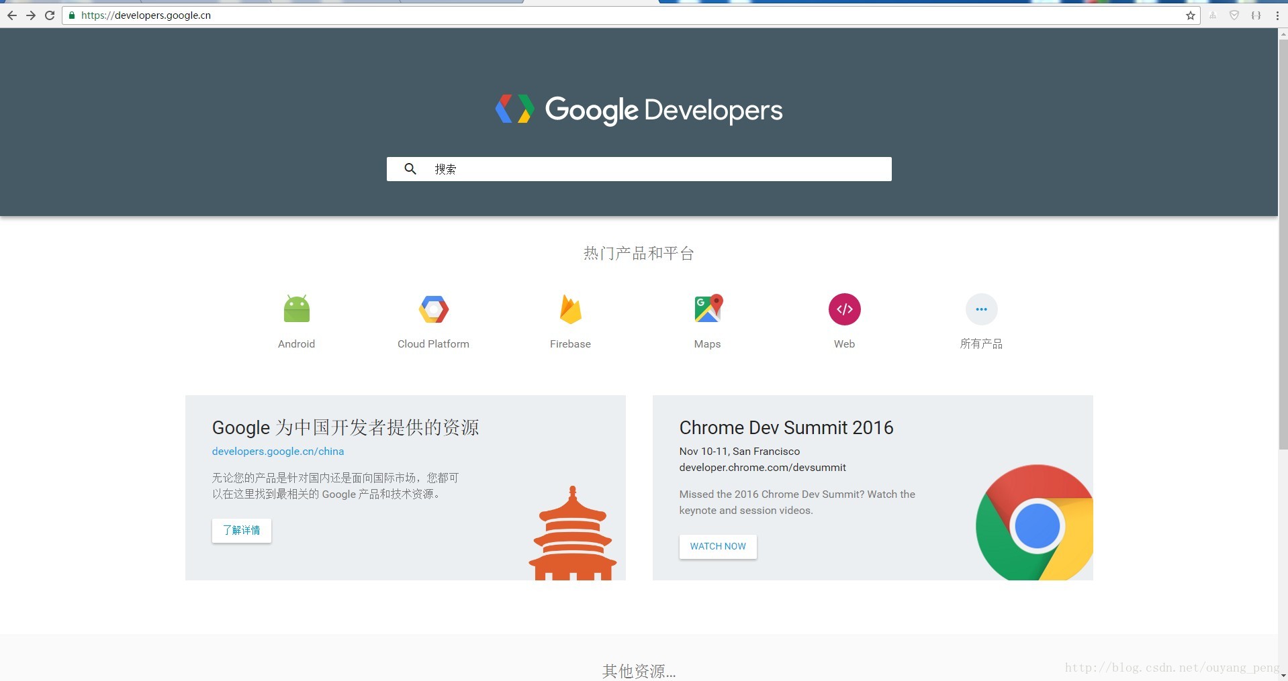1288x681 pixels.
Task: Open the developers.google.cn/china link
Action: (278, 452)
